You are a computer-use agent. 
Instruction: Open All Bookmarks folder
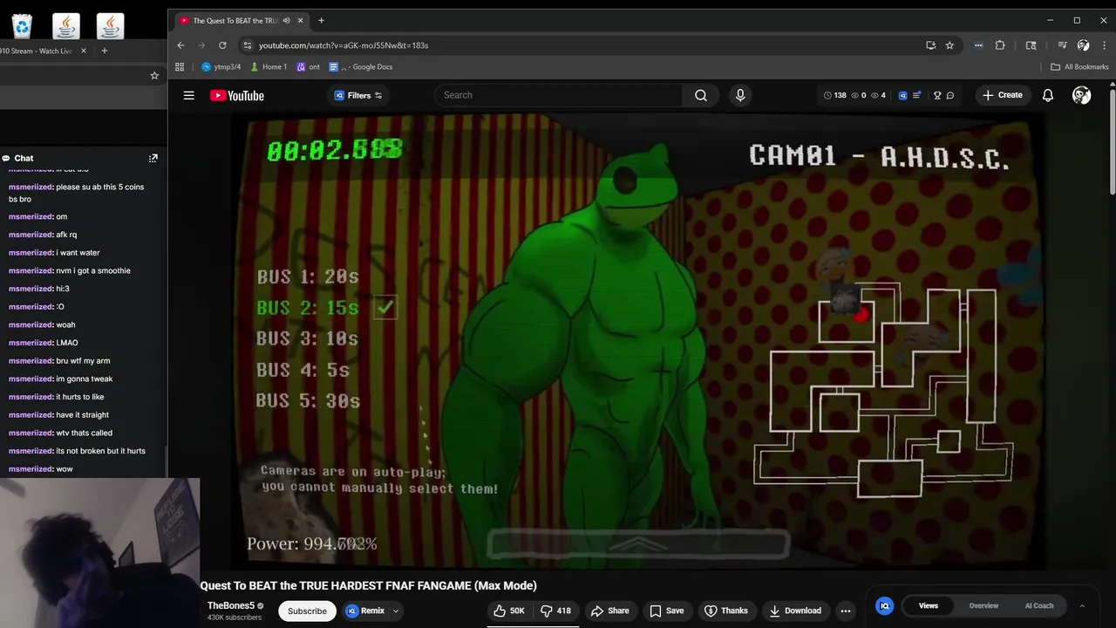pos(1079,66)
